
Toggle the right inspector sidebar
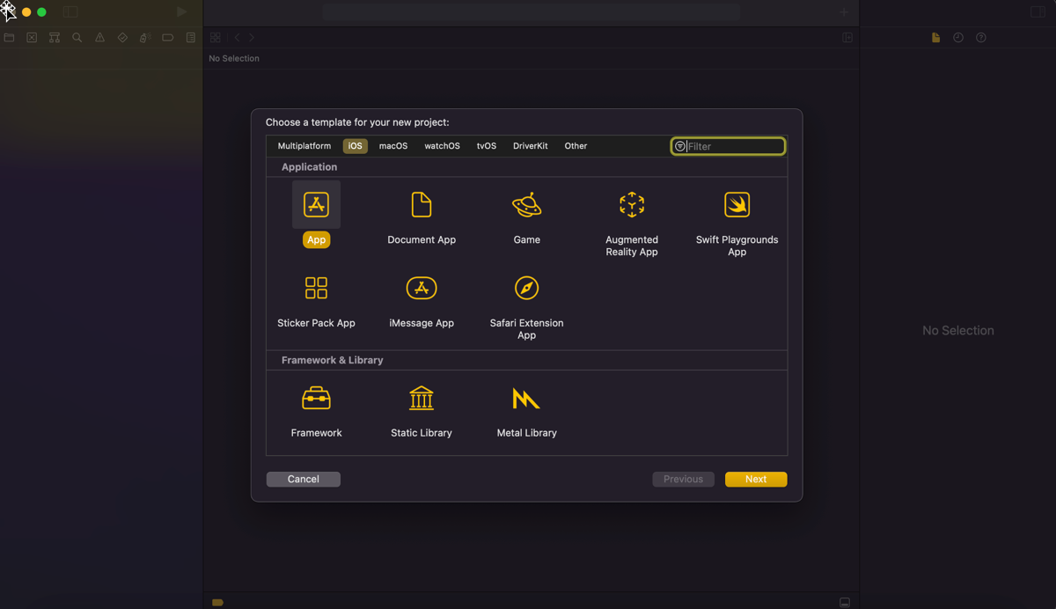tap(1038, 12)
